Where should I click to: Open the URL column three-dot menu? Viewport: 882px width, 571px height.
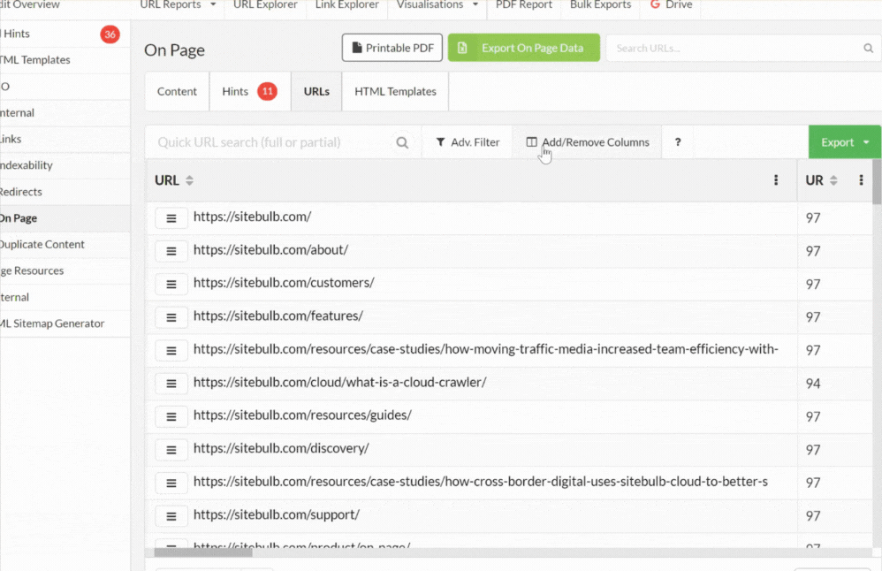click(x=776, y=180)
